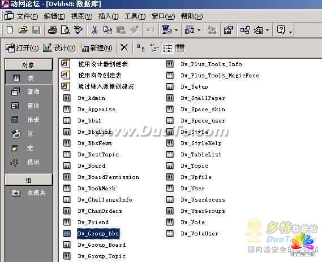Viewport: 322px width, 262px height.
Task: Open the 帮助(H) menu
Action: 192,16
